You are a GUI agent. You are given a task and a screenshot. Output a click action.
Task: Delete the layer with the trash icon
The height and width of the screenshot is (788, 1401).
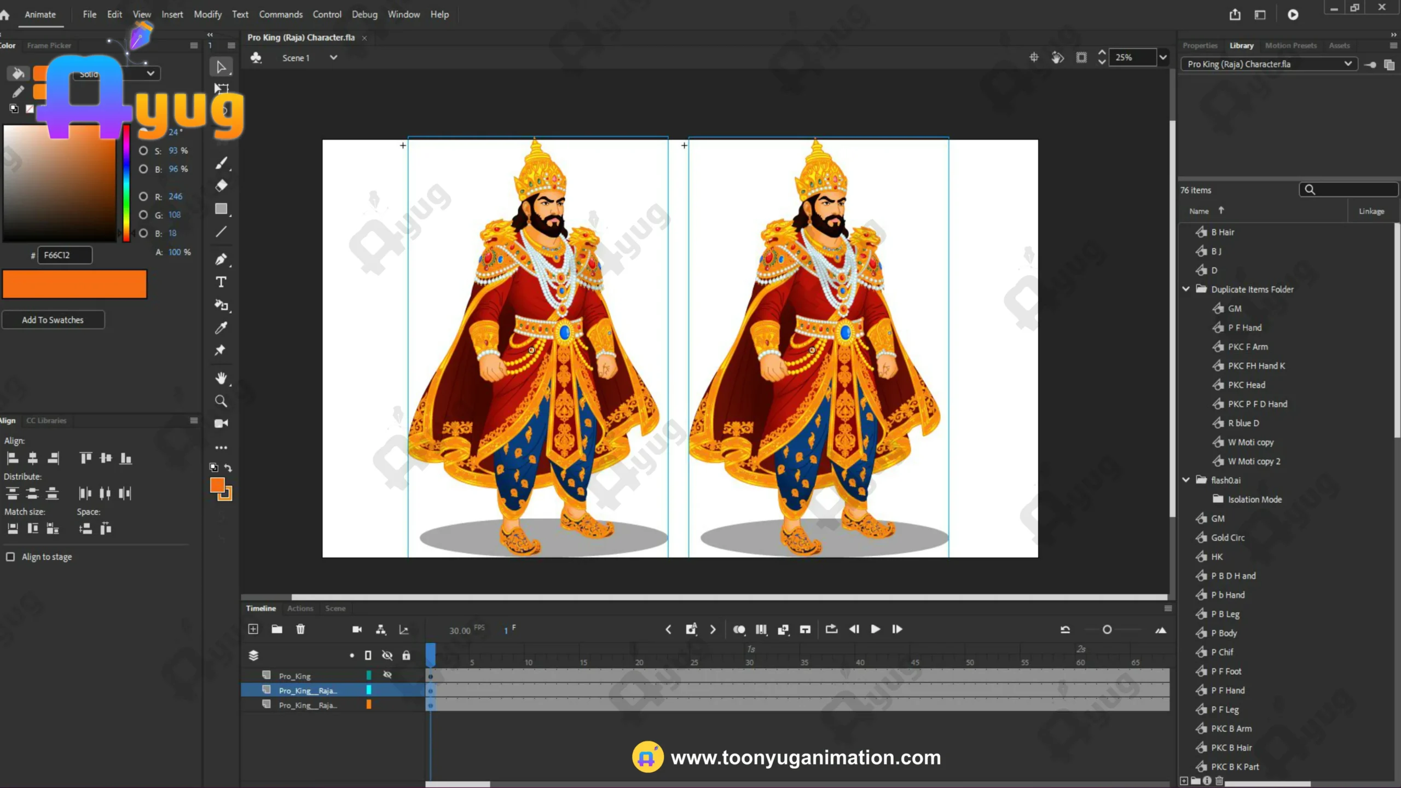click(300, 629)
